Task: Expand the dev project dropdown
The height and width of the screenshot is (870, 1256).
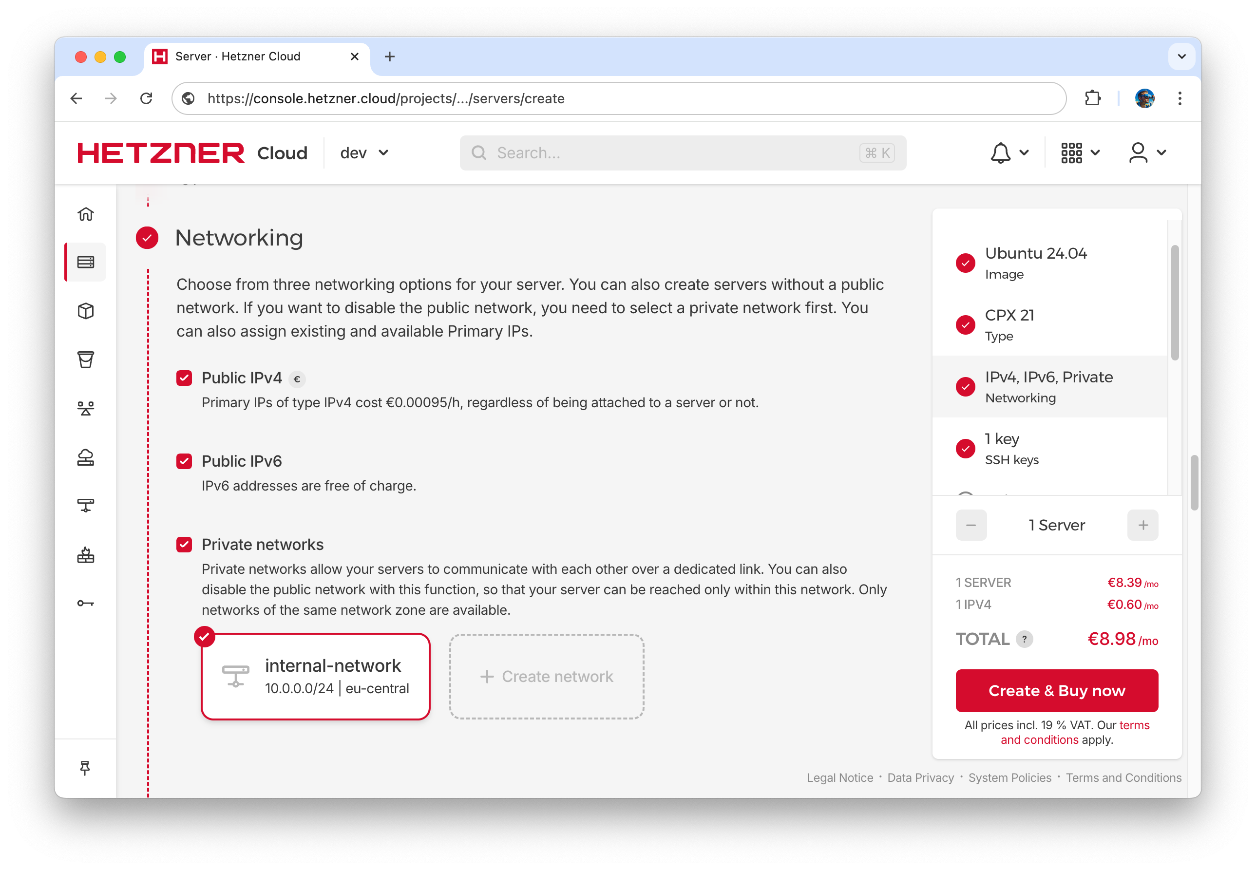Action: coord(364,153)
